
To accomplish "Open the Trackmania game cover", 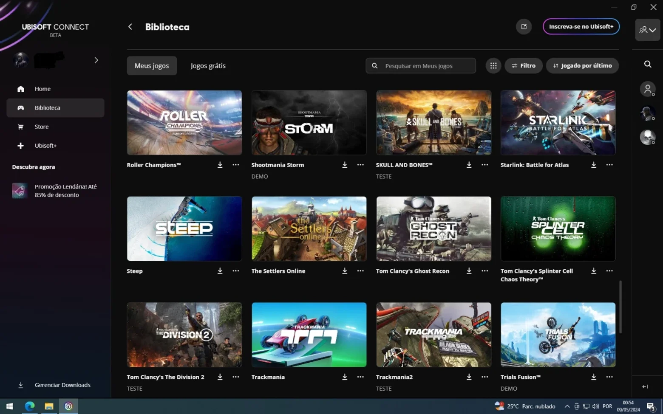I will click(x=309, y=335).
